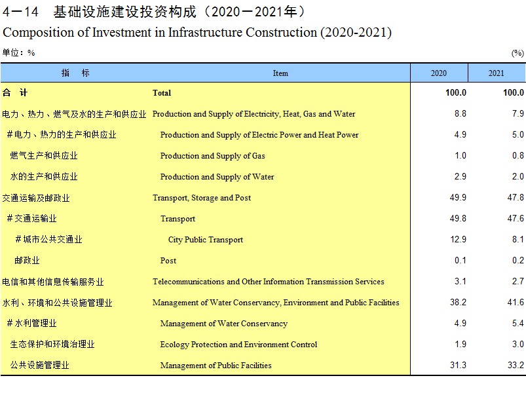
Task: Click the City Public Transport label
Action: (206, 240)
